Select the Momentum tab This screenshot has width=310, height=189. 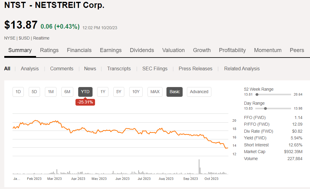pos(268,50)
